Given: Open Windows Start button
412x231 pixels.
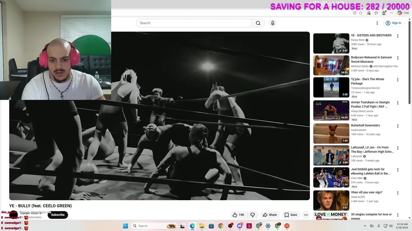Looking at the screenshot, I should point(125,226).
